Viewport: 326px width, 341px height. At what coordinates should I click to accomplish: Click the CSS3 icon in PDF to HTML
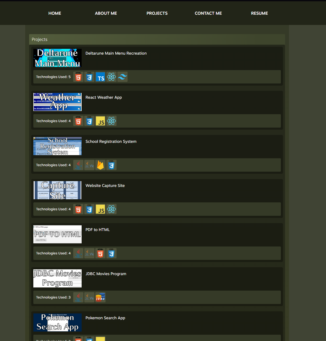tap(111, 253)
